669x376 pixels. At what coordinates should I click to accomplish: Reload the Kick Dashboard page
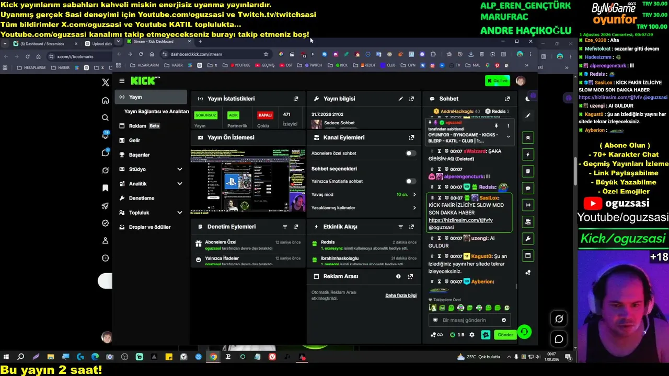coord(141,54)
